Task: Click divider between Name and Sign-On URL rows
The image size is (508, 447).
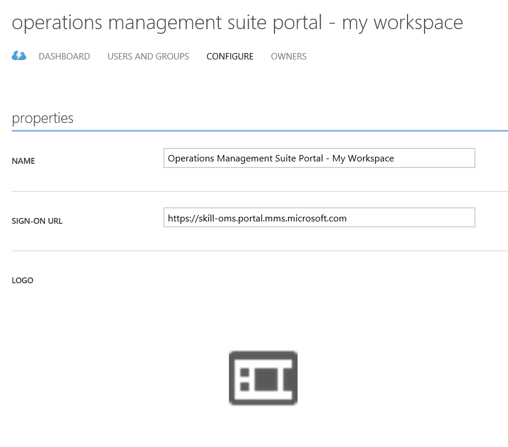Action: (260, 191)
